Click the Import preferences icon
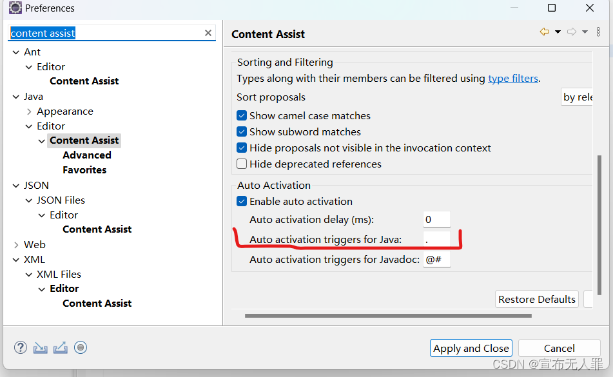 point(40,347)
